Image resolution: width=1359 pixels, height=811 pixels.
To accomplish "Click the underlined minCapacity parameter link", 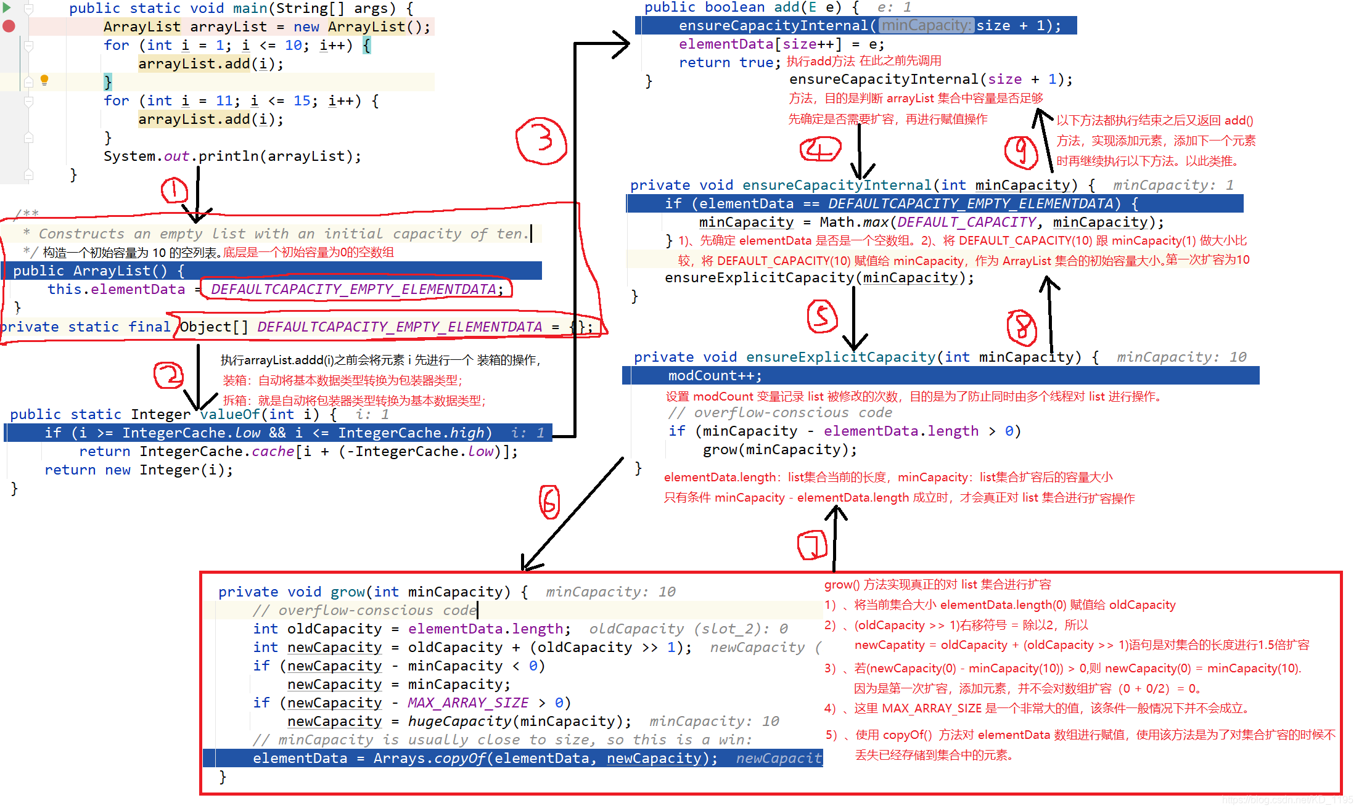I will pyautogui.click(x=1021, y=185).
